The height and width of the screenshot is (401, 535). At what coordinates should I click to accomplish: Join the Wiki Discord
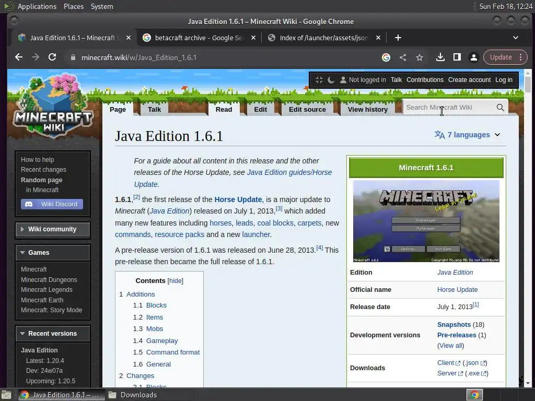coord(52,204)
